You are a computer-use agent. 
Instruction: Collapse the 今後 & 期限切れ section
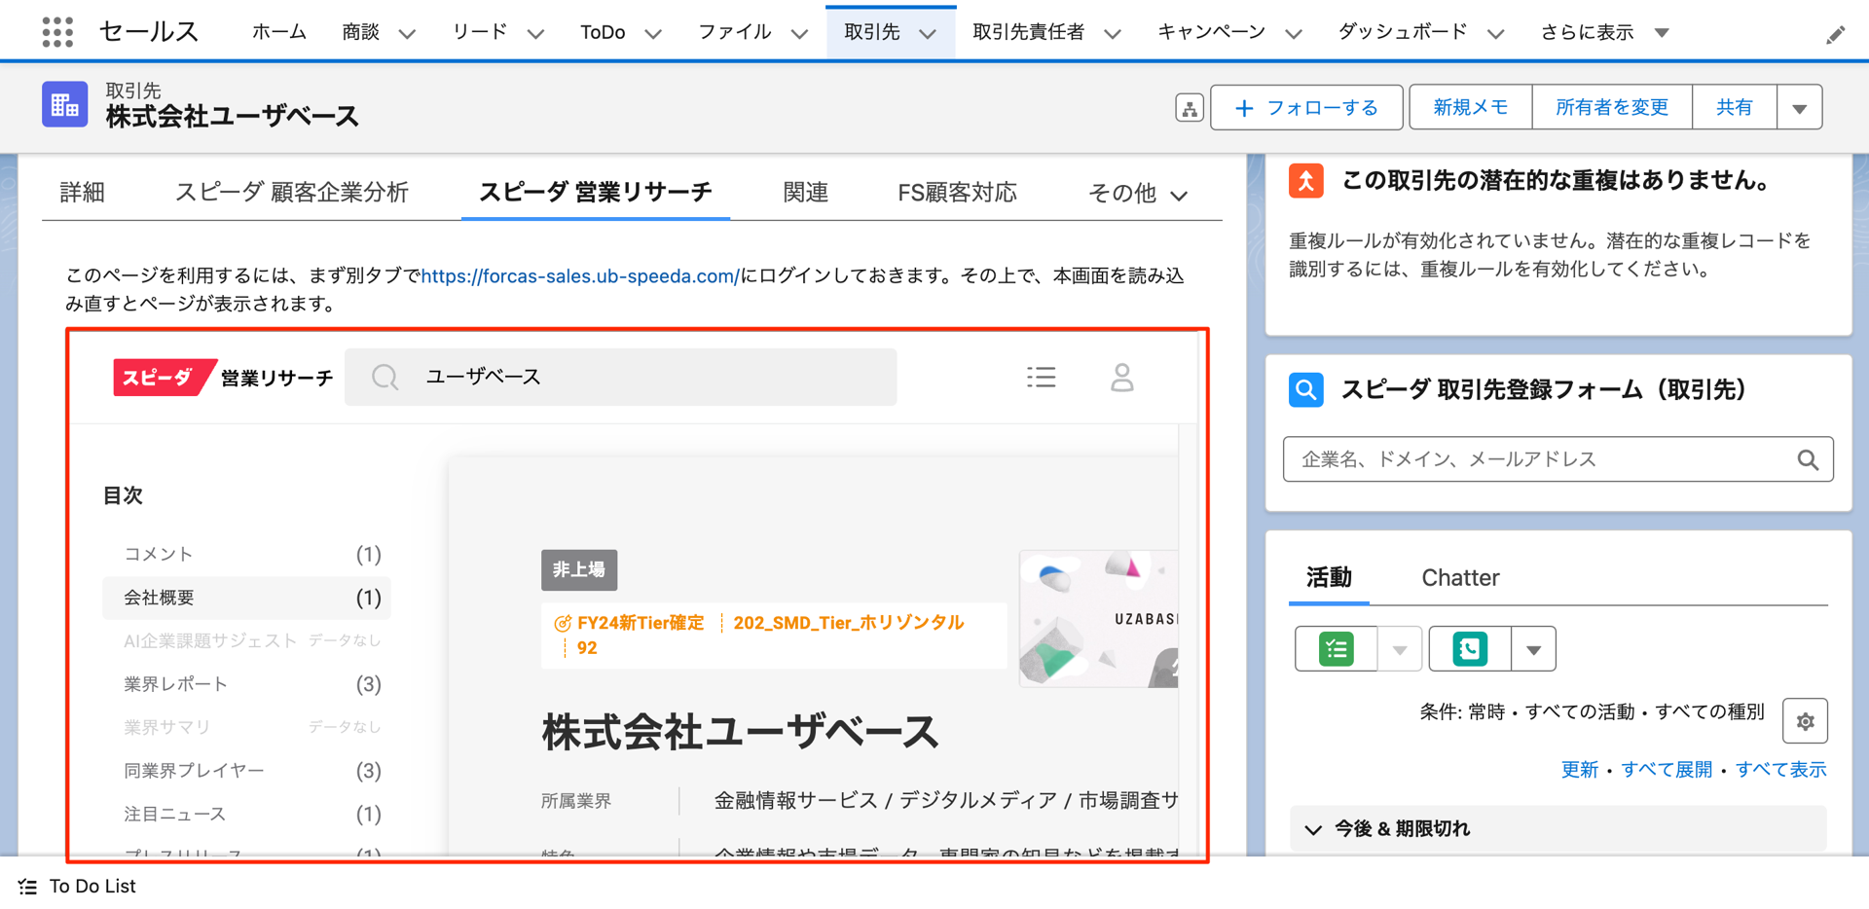tap(1313, 828)
